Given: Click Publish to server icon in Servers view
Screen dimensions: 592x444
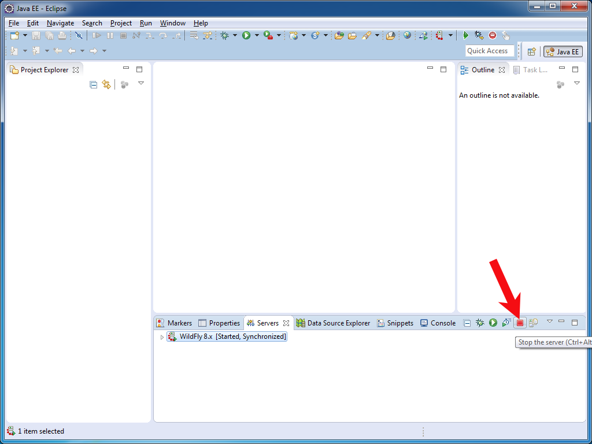Looking at the screenshot, I should pos(533,323).
